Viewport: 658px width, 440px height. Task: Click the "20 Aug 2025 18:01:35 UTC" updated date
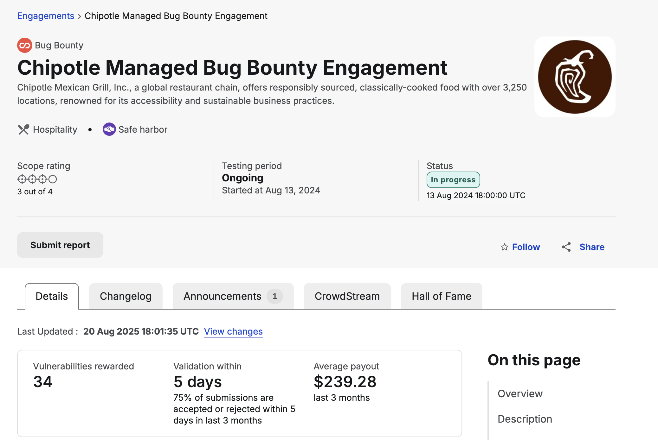[x=141, y=331]
